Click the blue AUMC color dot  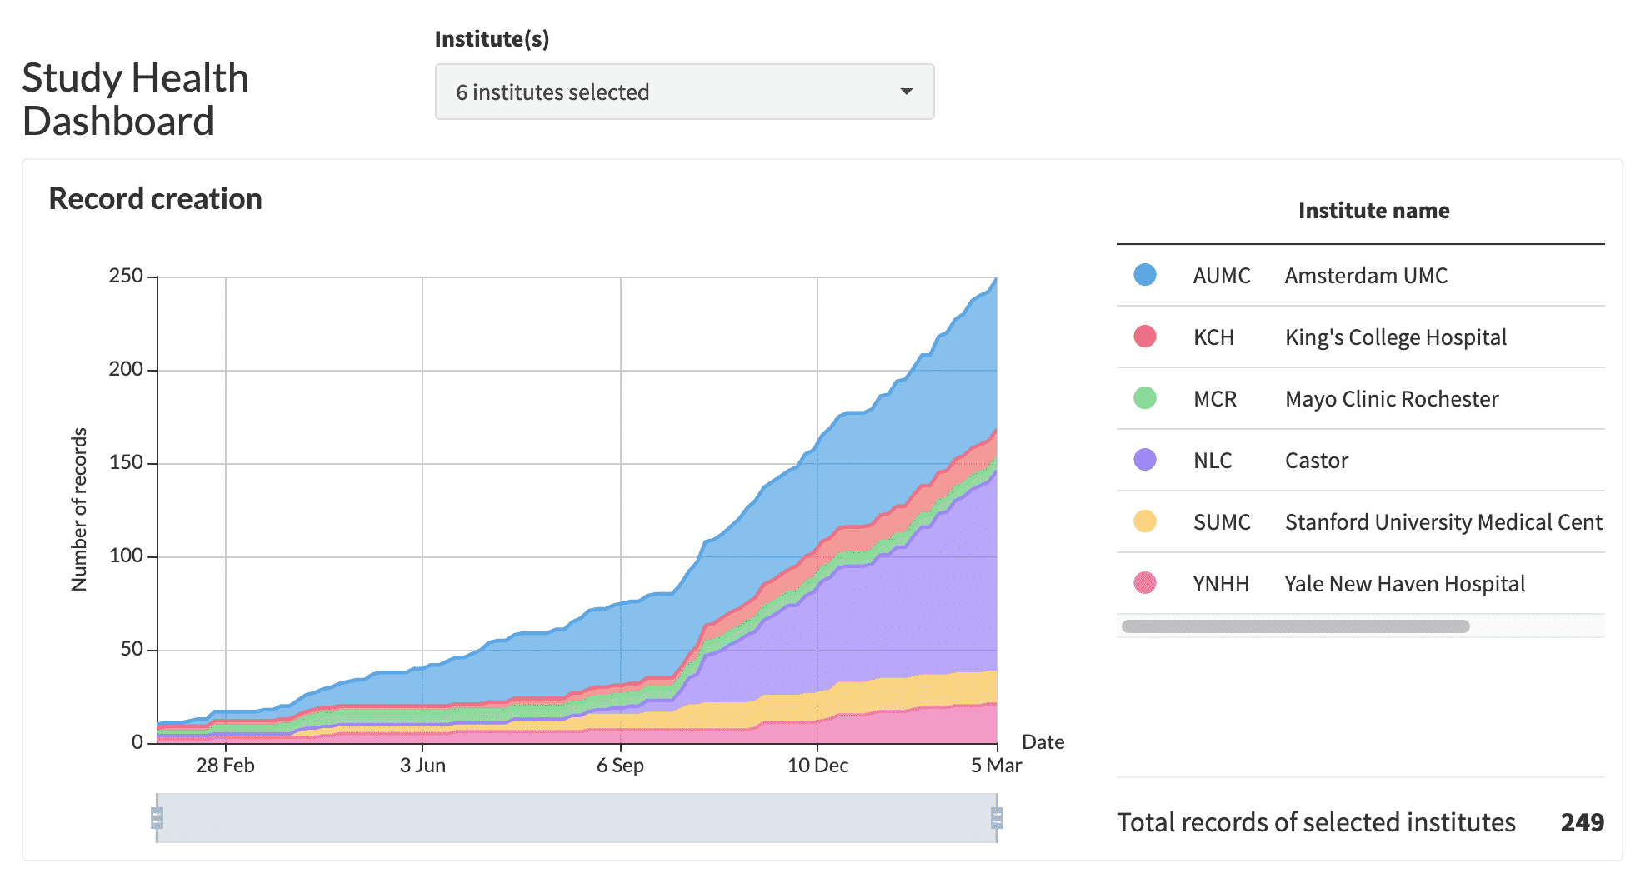coord(1145,275)
